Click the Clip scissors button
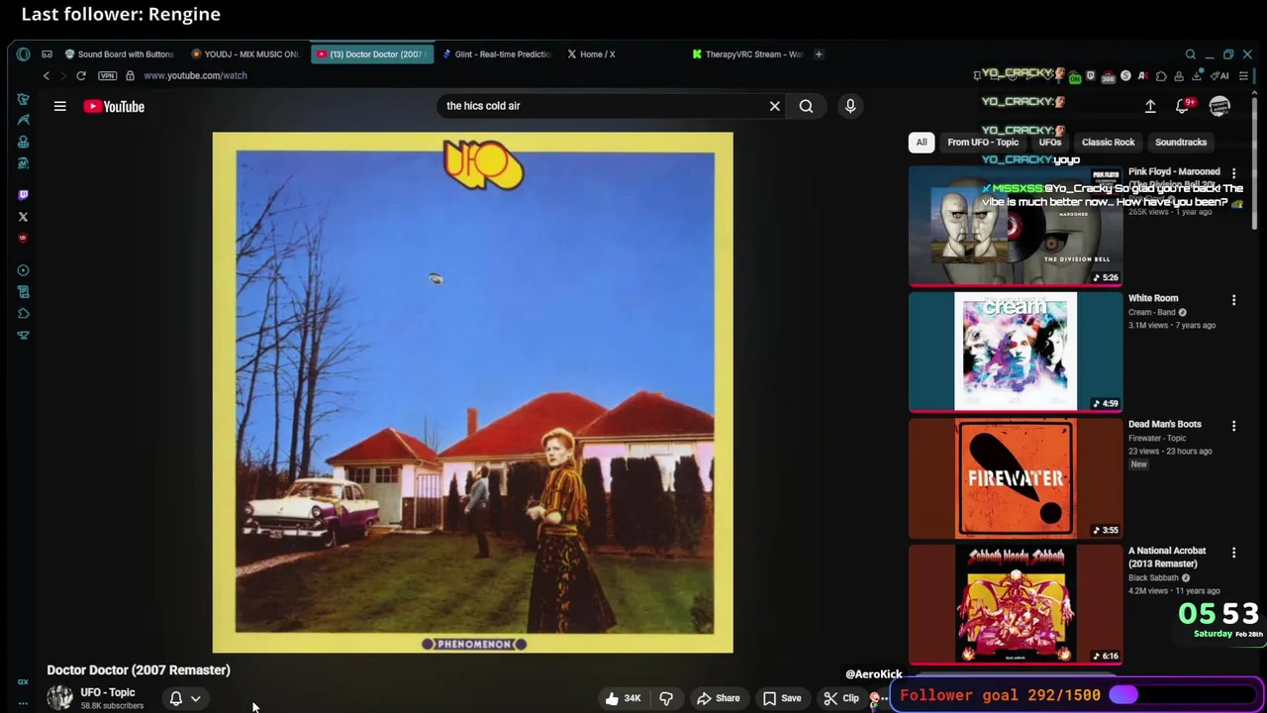Screen dimensions: 1267x713 (841, 698)
